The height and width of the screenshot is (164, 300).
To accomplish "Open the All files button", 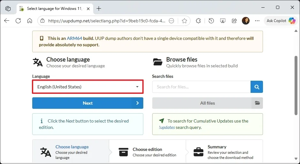I will coord(207,103).
